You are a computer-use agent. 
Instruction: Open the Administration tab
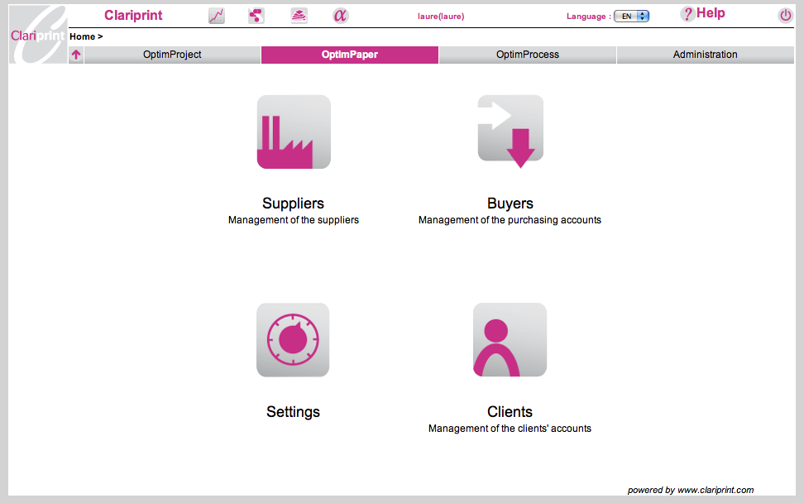(705, 55)
